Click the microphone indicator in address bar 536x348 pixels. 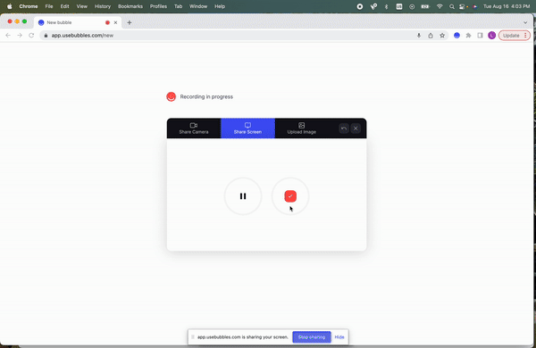click(x=419, y=36)
